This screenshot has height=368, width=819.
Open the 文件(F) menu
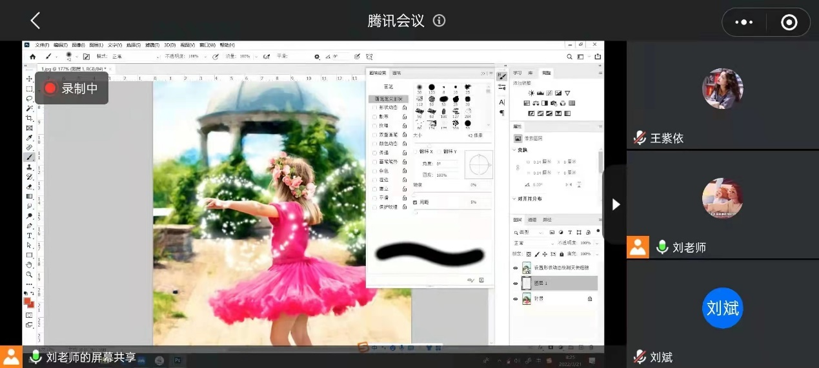point(42,45)
